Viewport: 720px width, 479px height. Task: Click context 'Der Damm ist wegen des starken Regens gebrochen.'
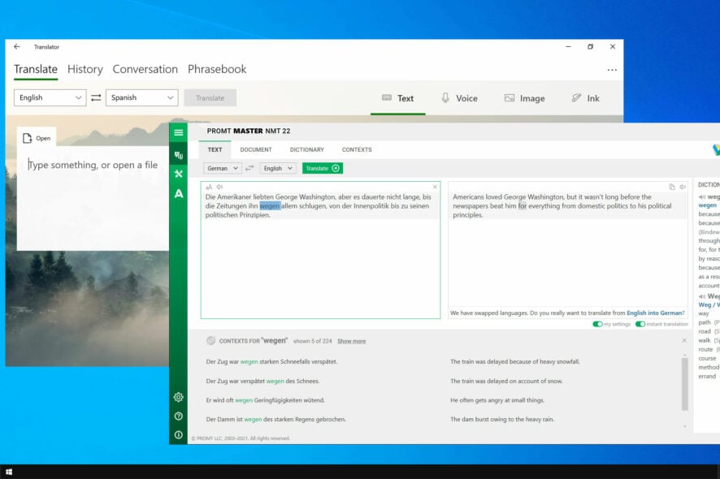pos(275,420)
